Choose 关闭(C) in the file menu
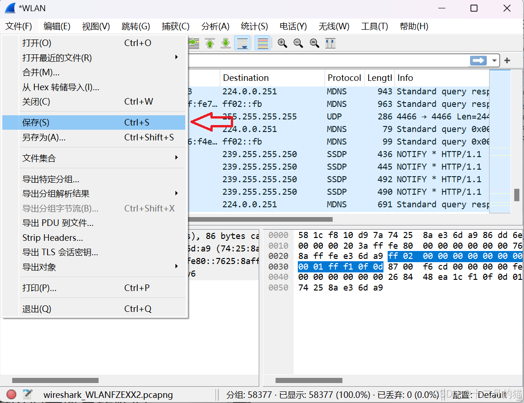 tap(94, 101)
